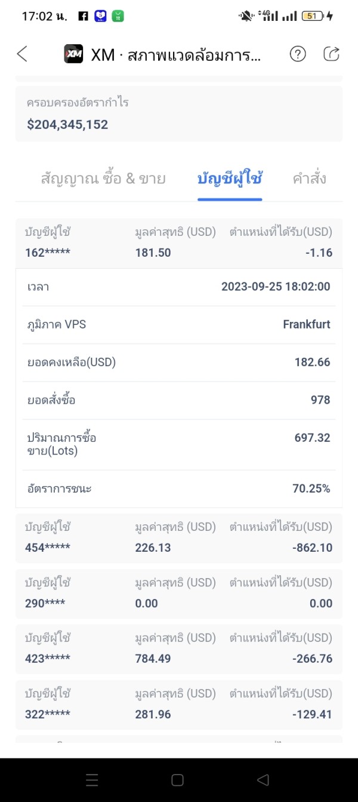The height and width of the screenshot is (802, 358).
Task: Switch to สัญญาณ ซื้อ & ขาย tab
Action: click(103, 179)
